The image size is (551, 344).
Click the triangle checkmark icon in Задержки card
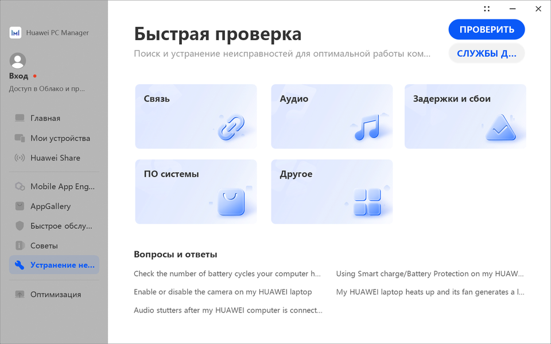pos(500,127)
